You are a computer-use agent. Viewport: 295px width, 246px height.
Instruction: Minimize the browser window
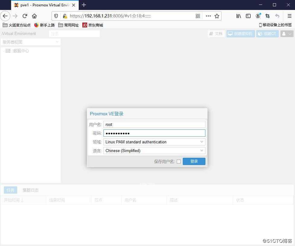[261, 5]
